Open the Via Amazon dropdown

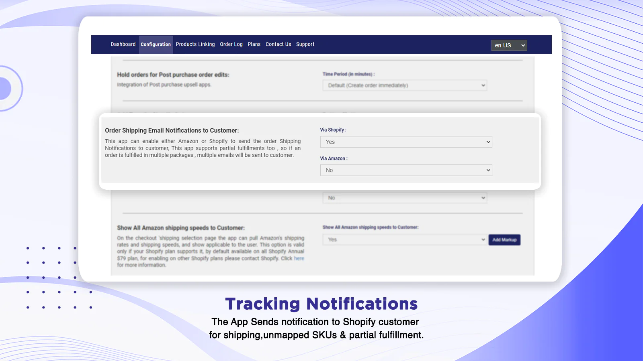coord(406,170)
